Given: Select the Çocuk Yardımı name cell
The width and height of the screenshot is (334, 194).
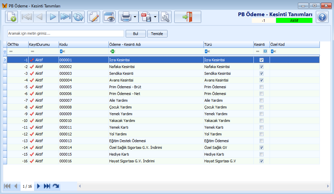Looking at the screenshot, I should 156,107.
